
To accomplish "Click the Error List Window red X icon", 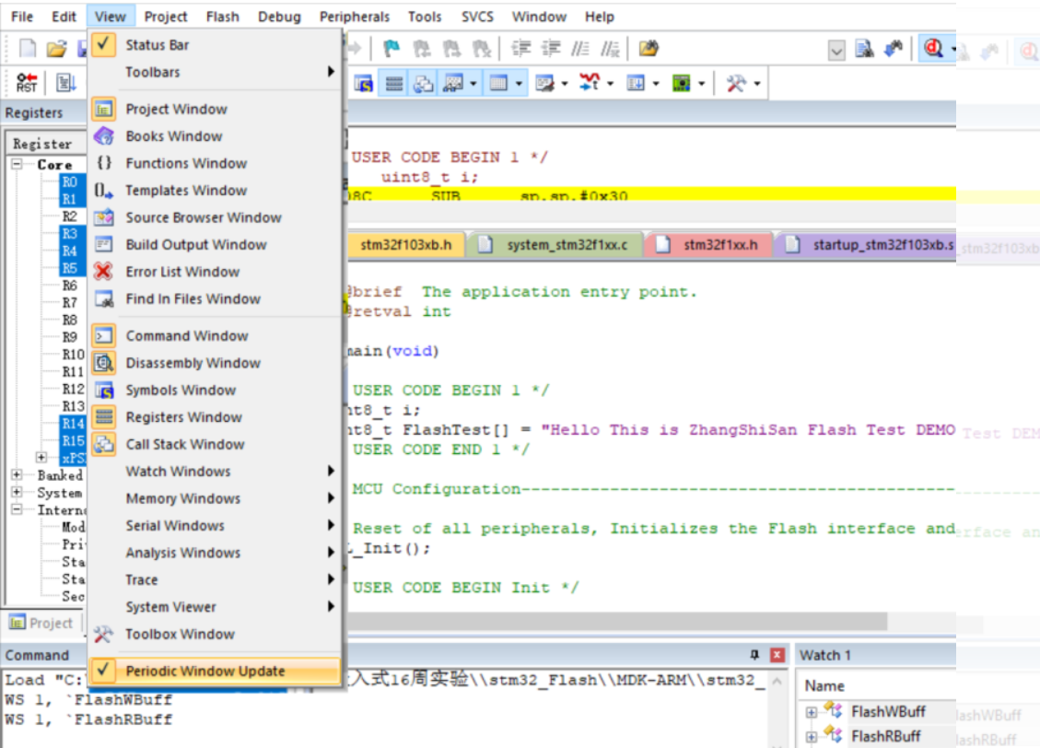I will pyautogui.click(x=103, y=271).
